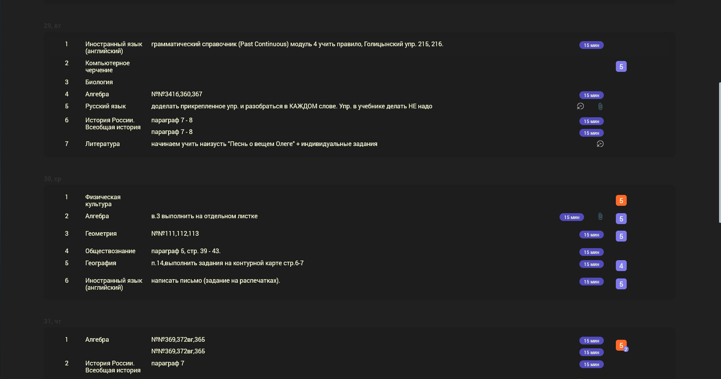This screenshot has width=721, height=379.
Task: Open grade 5 for Иностранный язык письмо
Action: click(621, 284)
